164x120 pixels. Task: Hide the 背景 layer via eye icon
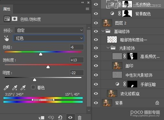click(96, 103)
